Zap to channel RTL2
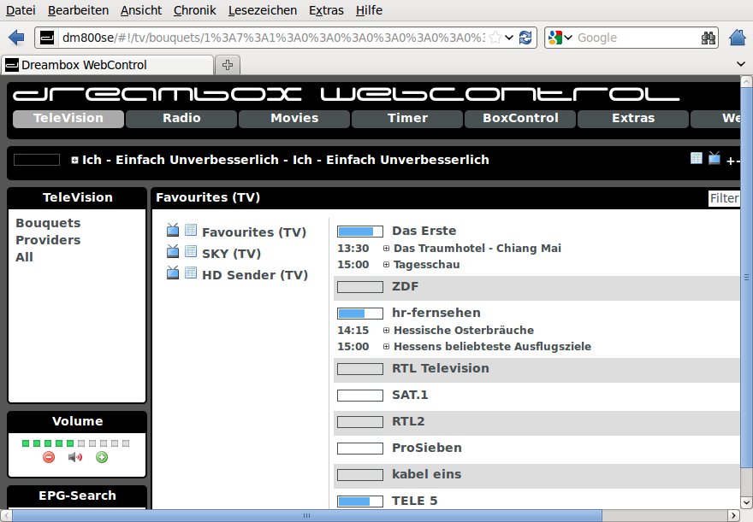This screenshot has height=522, width=753. pos(408,421)
